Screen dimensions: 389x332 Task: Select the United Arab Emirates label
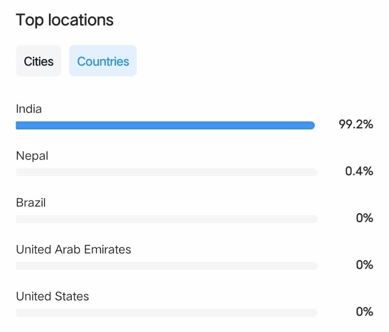tap(73, 250)
